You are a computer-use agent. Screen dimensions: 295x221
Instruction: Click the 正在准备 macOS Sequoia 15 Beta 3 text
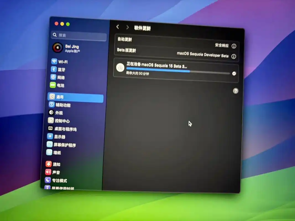pyautogui.click(x=157, y=65)
